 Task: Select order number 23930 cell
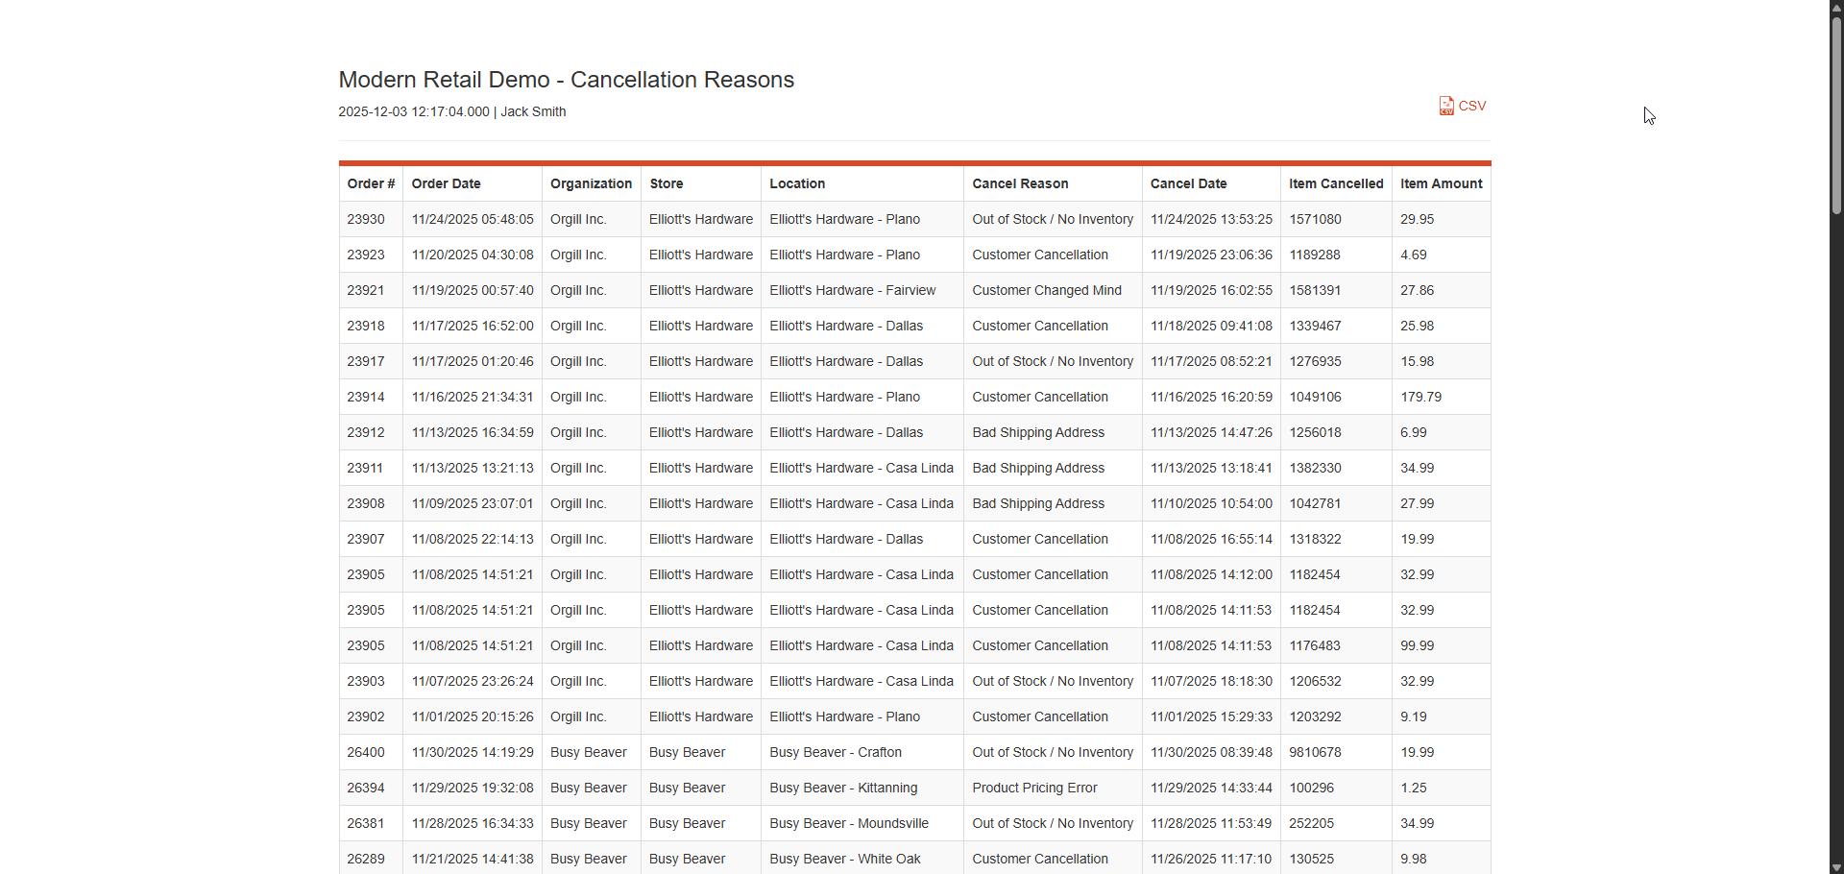pos(371,219)
